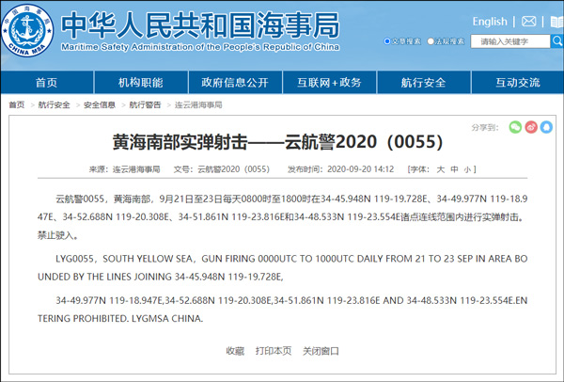Select the first search-type radio button

coord(387,41)
